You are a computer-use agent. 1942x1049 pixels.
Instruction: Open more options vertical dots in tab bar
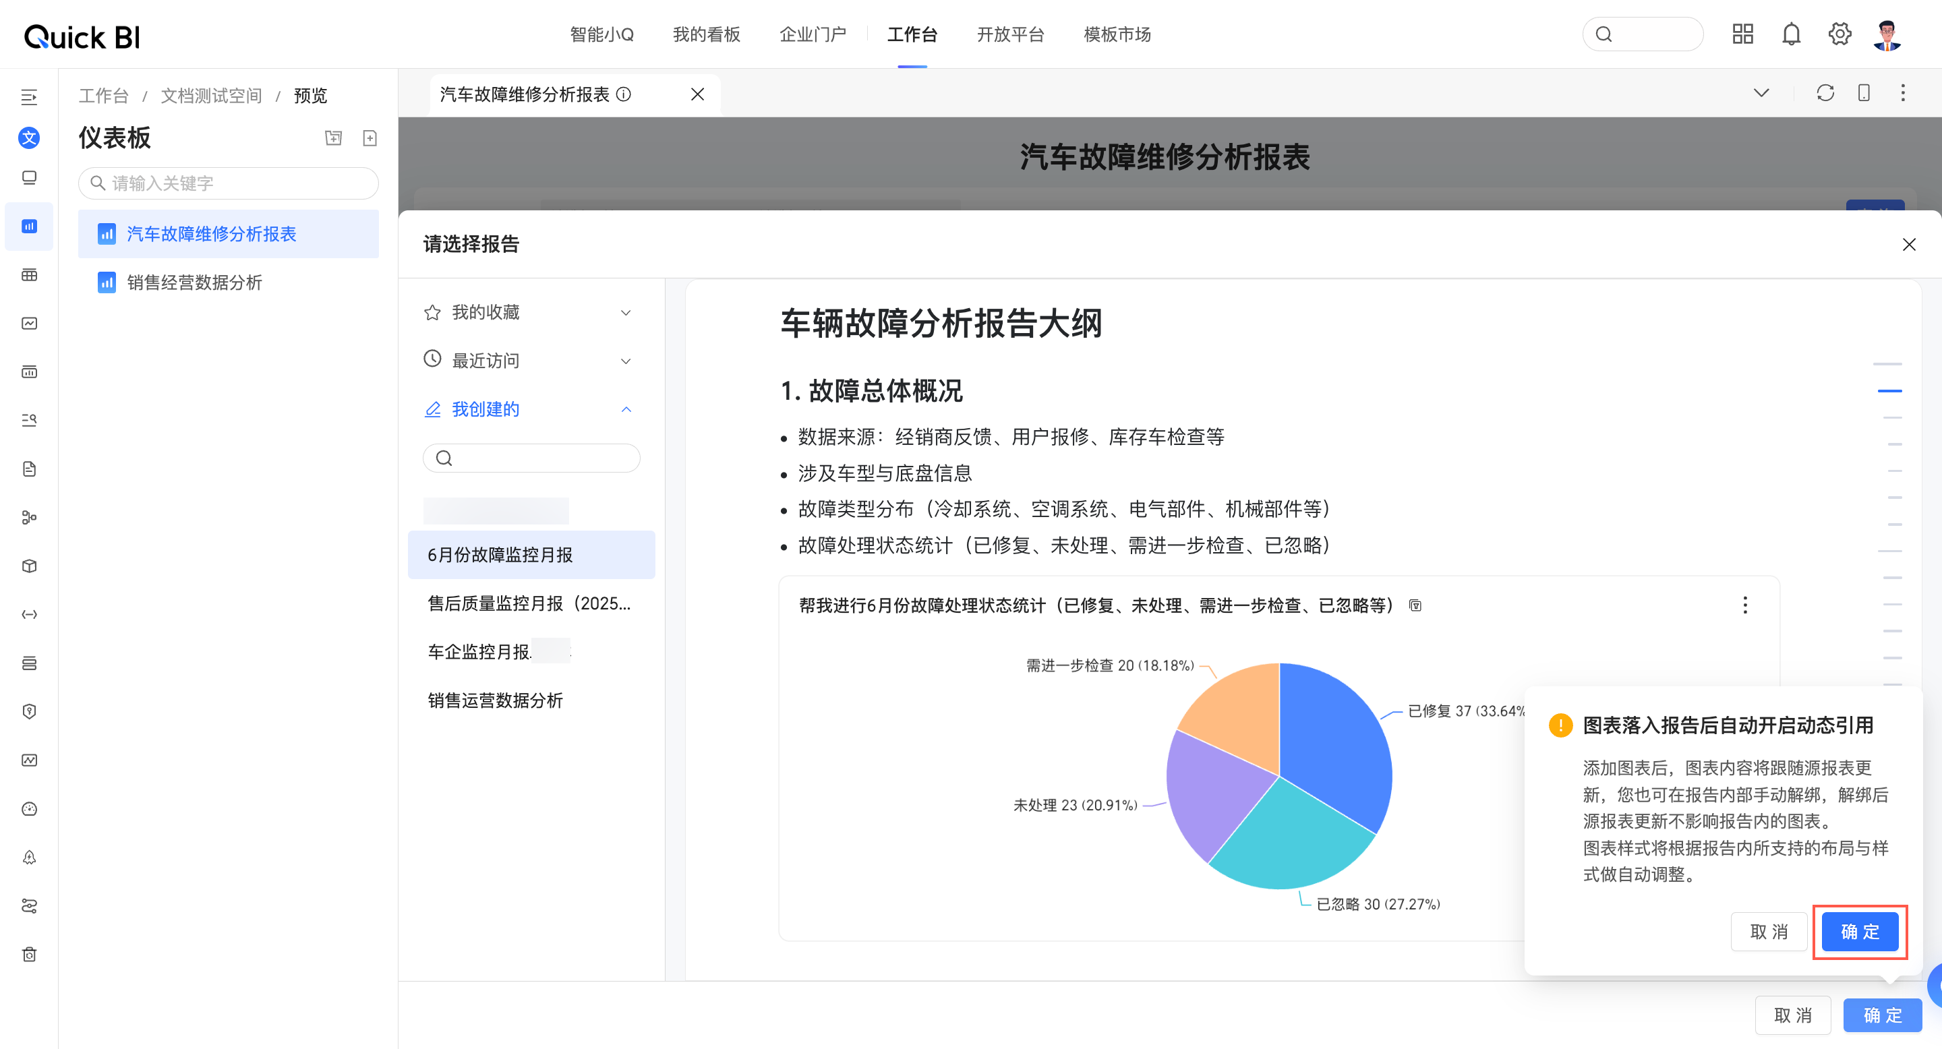point(1903,92)
